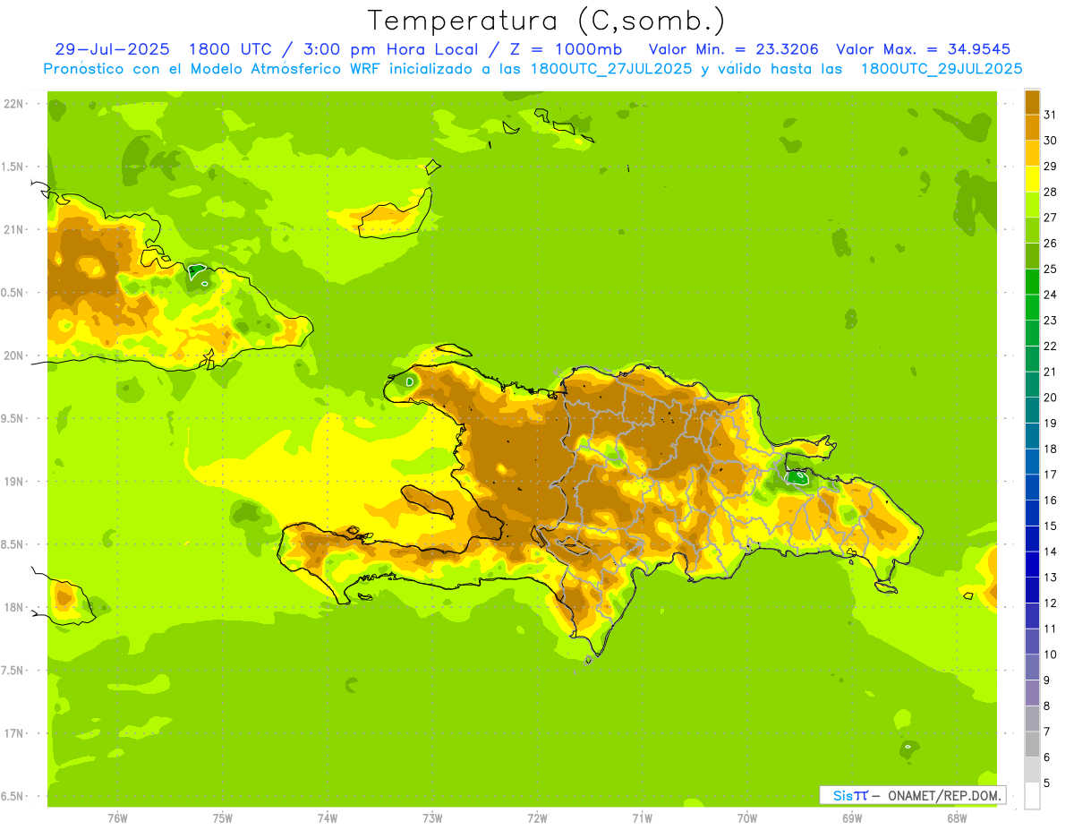The width and height of the screenshot is (1074, 830).
Task: Click the title "Temperatura (C,somb.)"
Action: pos(546,21)
